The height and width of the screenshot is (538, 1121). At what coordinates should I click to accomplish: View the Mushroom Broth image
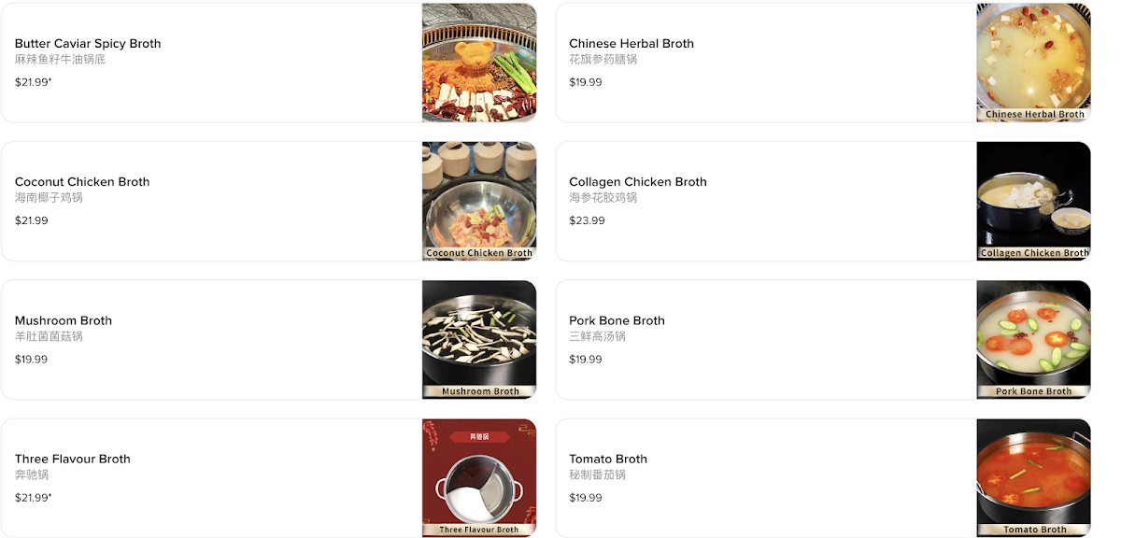coord(479,339)
